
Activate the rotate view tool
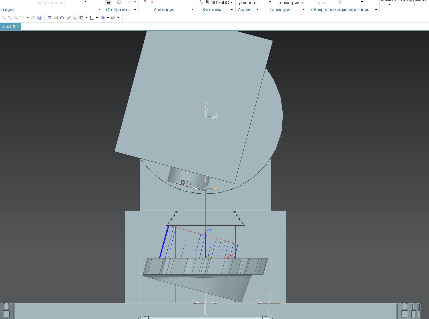coord(62,18)
